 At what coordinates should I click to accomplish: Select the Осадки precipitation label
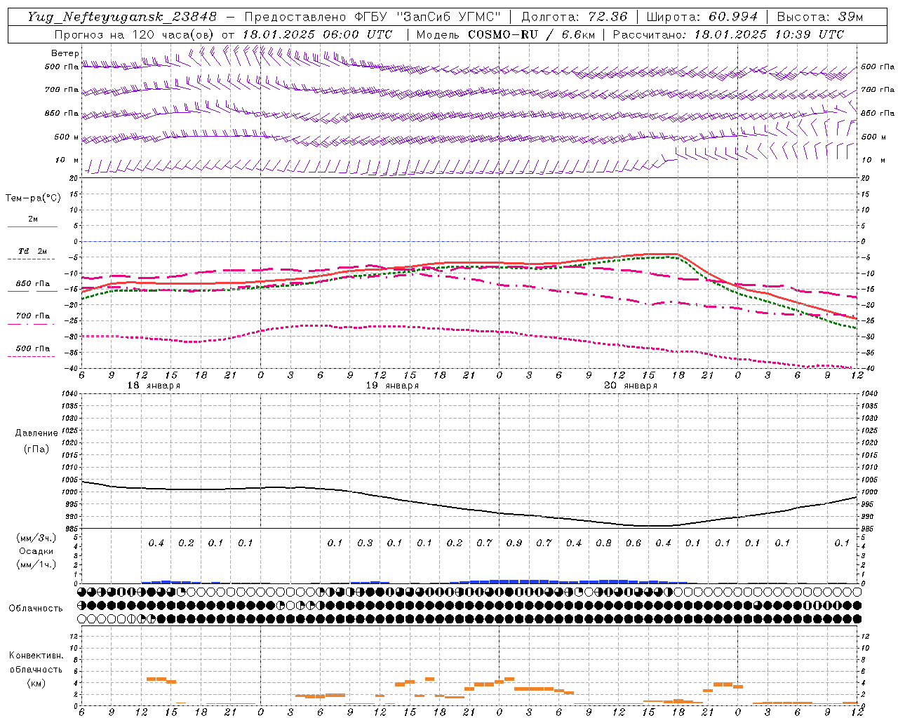point(36,551)
